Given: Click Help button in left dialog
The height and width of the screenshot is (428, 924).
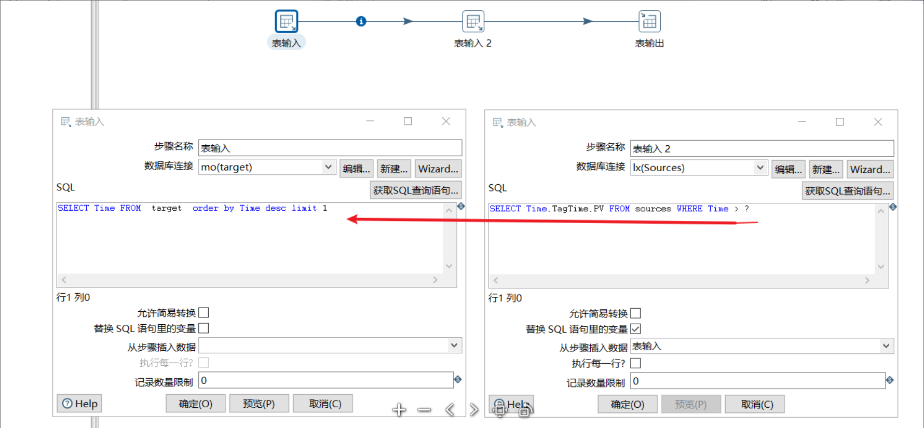Looking at the screenshot, I should pos(79,404).
